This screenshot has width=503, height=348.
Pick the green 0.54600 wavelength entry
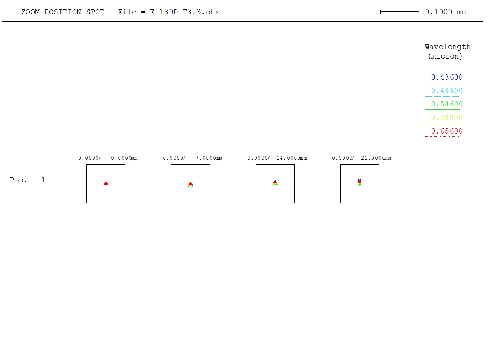coord(447,104)
